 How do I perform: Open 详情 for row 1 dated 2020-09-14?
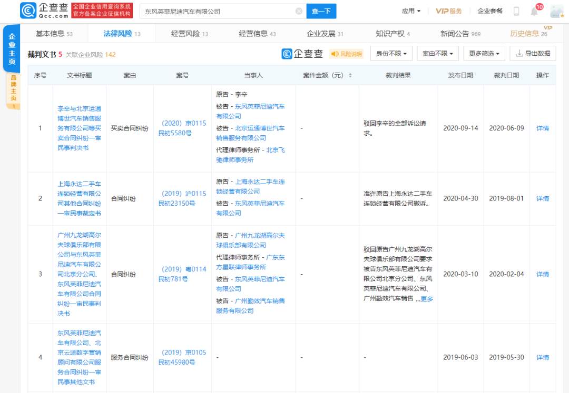[x=543, y=128]
